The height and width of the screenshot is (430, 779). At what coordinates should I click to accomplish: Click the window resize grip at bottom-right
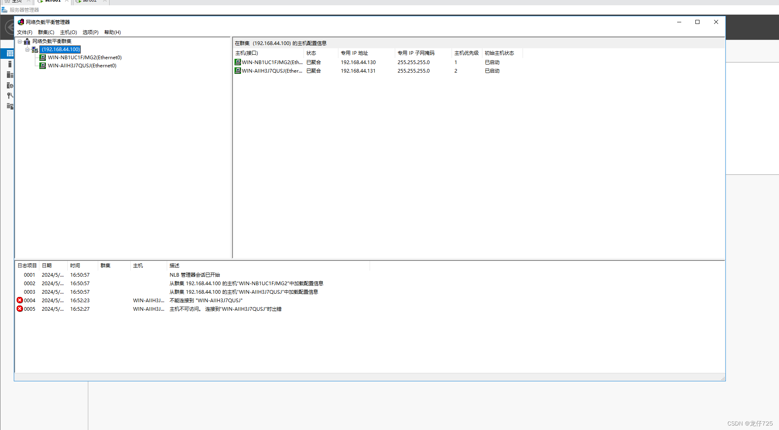click(723, 378)
